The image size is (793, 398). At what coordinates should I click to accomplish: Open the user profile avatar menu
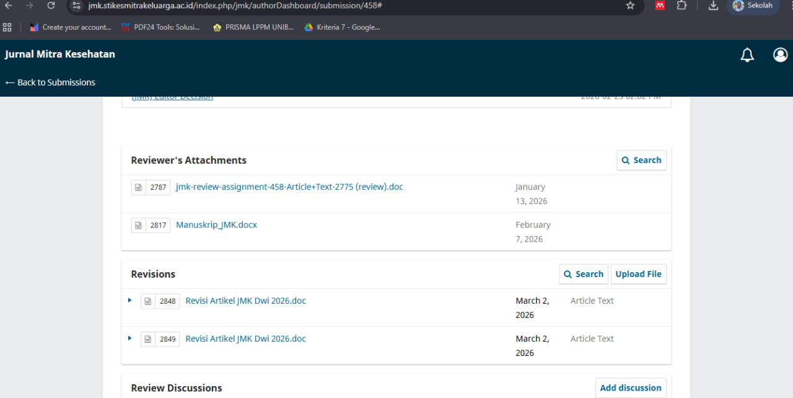pos(780,55)
